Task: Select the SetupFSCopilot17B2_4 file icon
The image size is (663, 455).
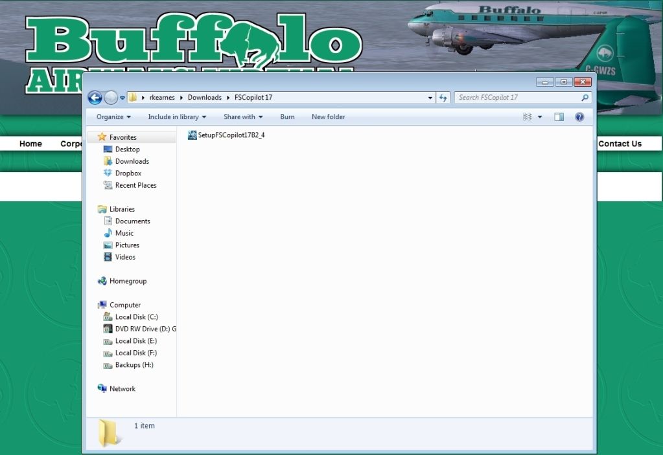Action: tap(192, 135)
